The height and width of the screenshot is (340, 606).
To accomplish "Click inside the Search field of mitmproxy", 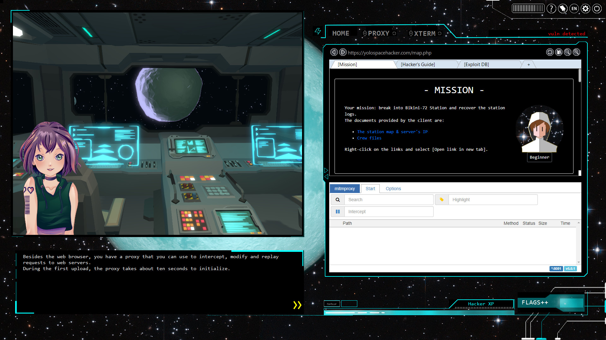I will (x=388, y=200).
